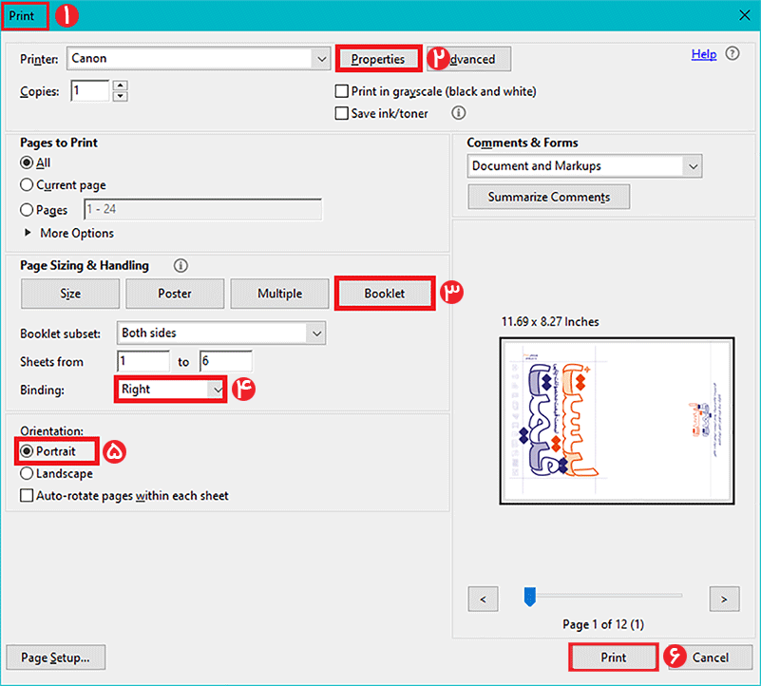
Task: Click the page preview slider handle
Action: pyautogui.click(x=530, y=597)
